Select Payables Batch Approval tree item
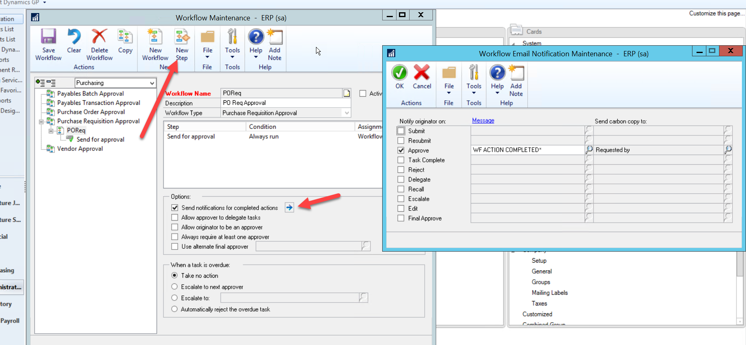 [90, 93]
